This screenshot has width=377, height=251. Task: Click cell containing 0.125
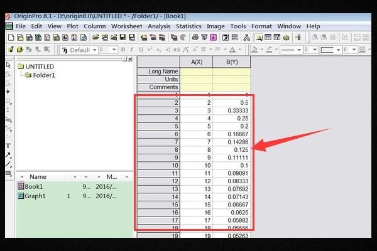232,150
